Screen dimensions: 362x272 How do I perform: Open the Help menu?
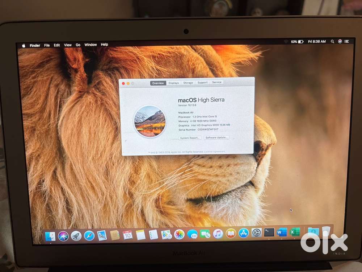(x=104, y=44)
